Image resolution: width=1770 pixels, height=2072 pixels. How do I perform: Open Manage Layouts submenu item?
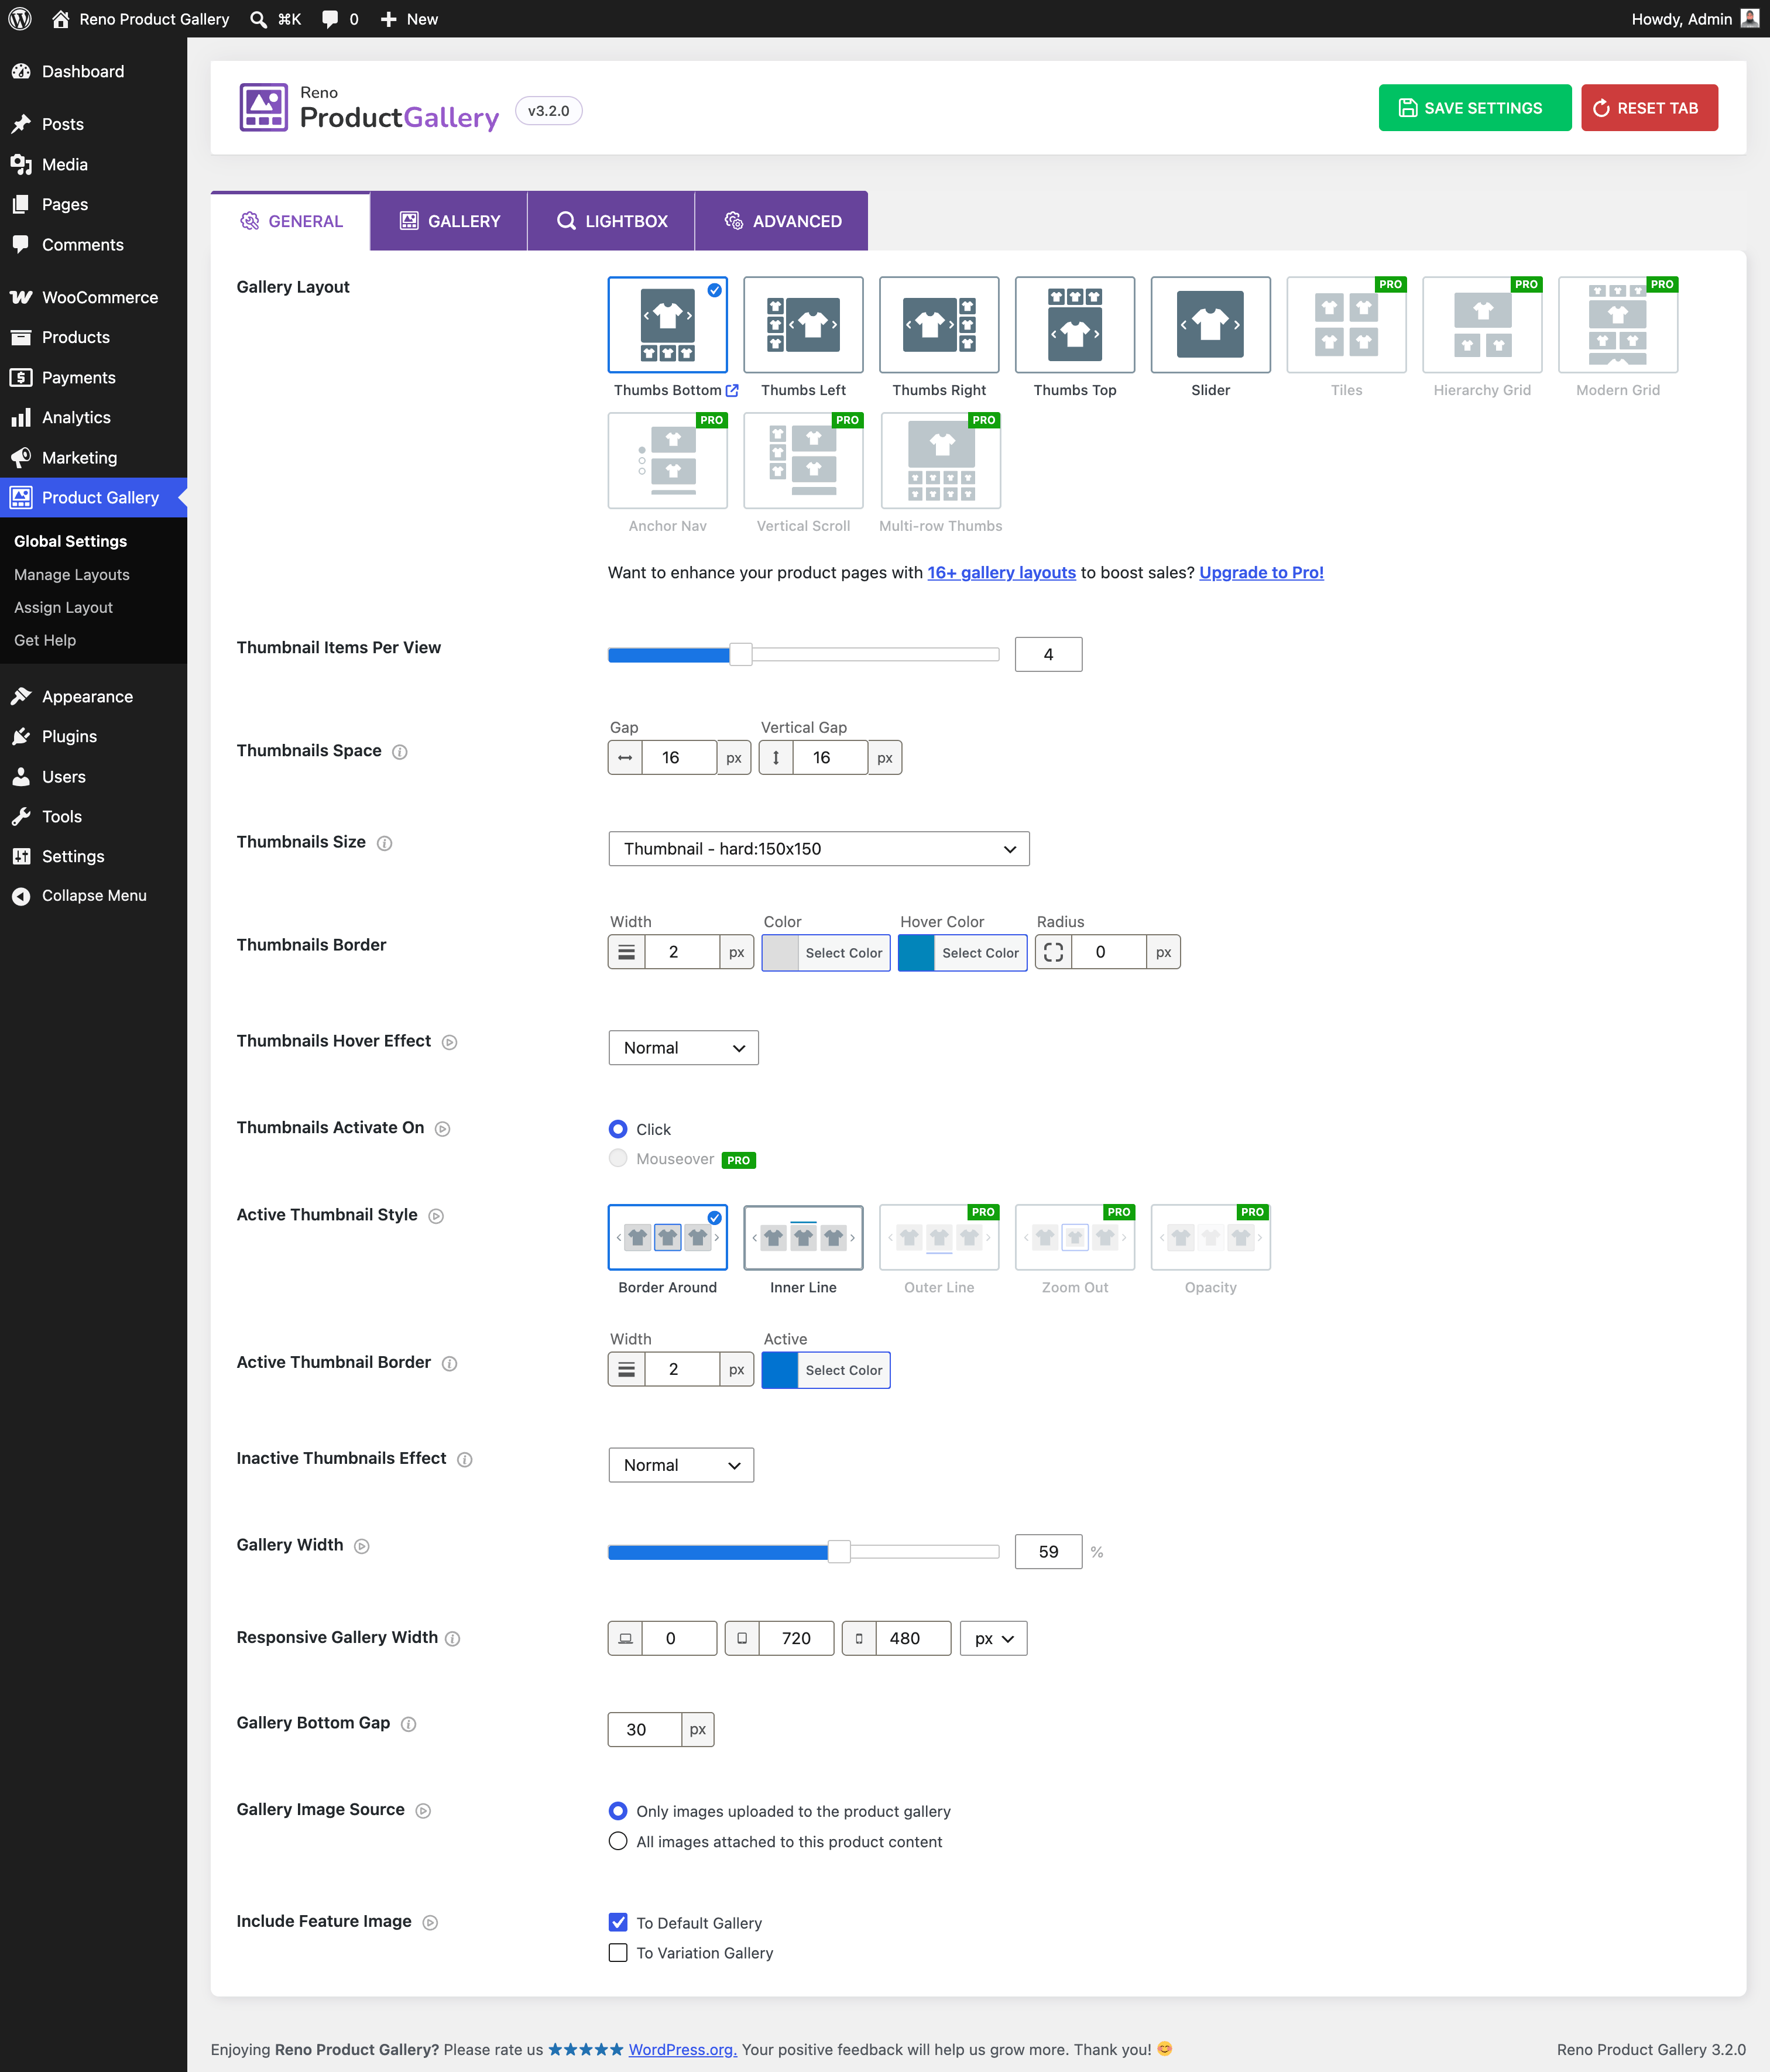pyautogui.click(x=72, y=575)
